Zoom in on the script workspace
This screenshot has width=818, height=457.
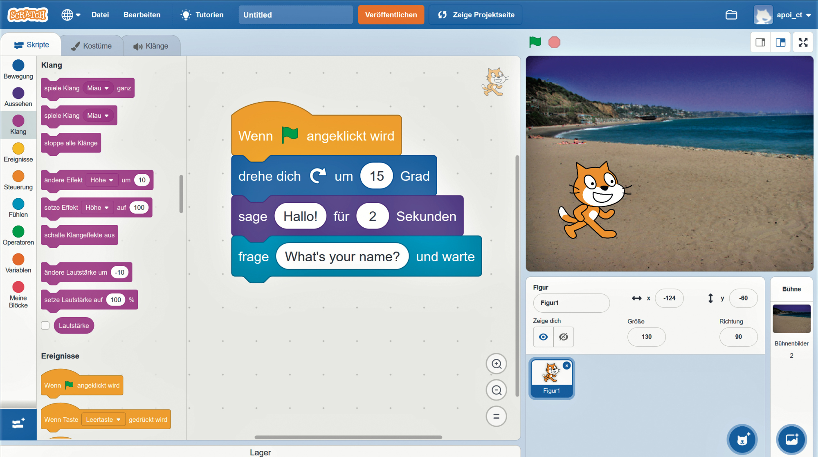click(x=496, y=364)
